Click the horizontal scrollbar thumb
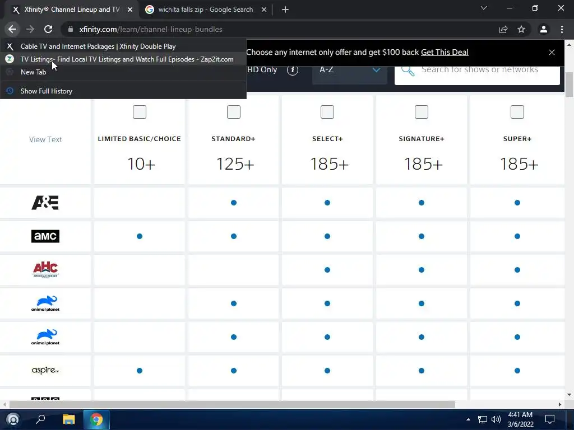 click(x=232, y=404)
